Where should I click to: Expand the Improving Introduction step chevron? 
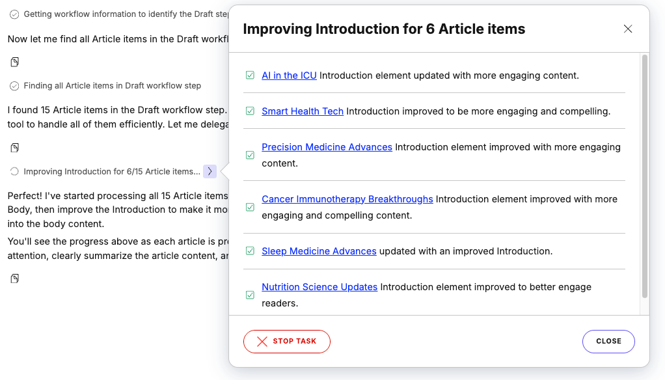pyautogui.click(x=210, y=171)
